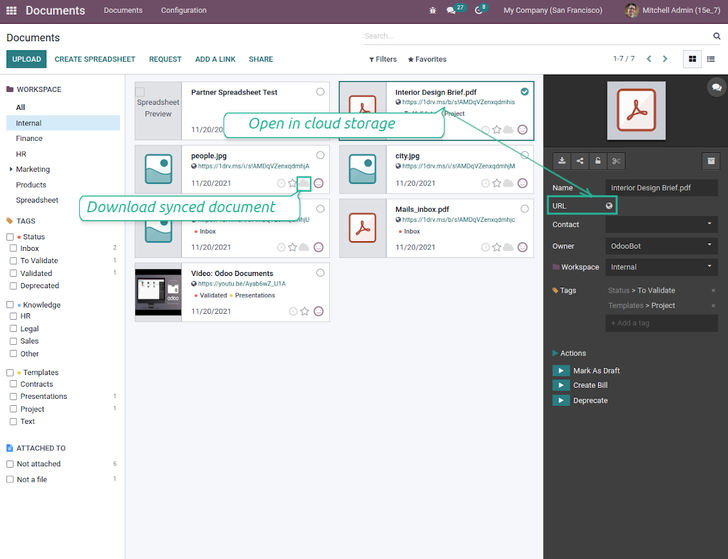
Task: Click the PDF preview thumbnail in details panel
Action: point(636,110)
